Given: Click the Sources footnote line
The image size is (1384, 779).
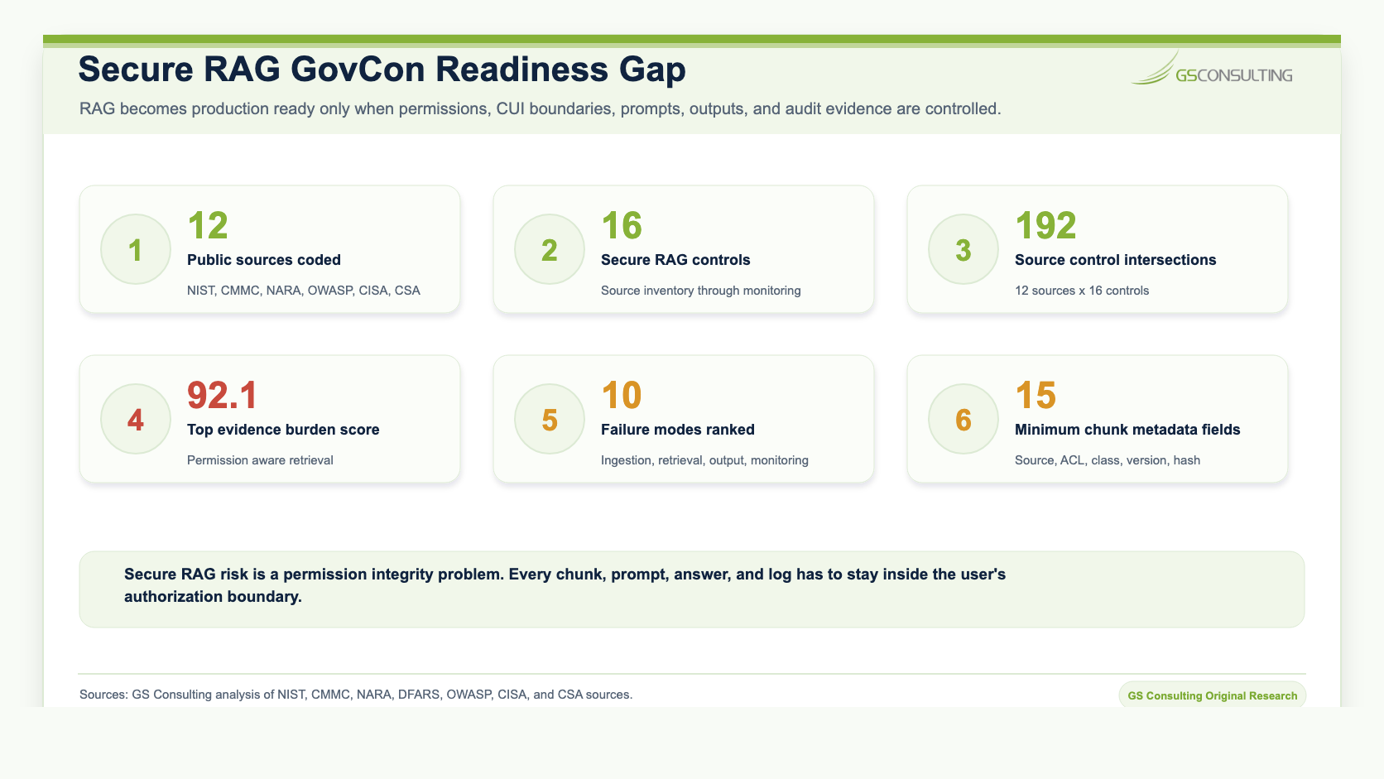Looking at the screenshot, I should pos(356,695).
